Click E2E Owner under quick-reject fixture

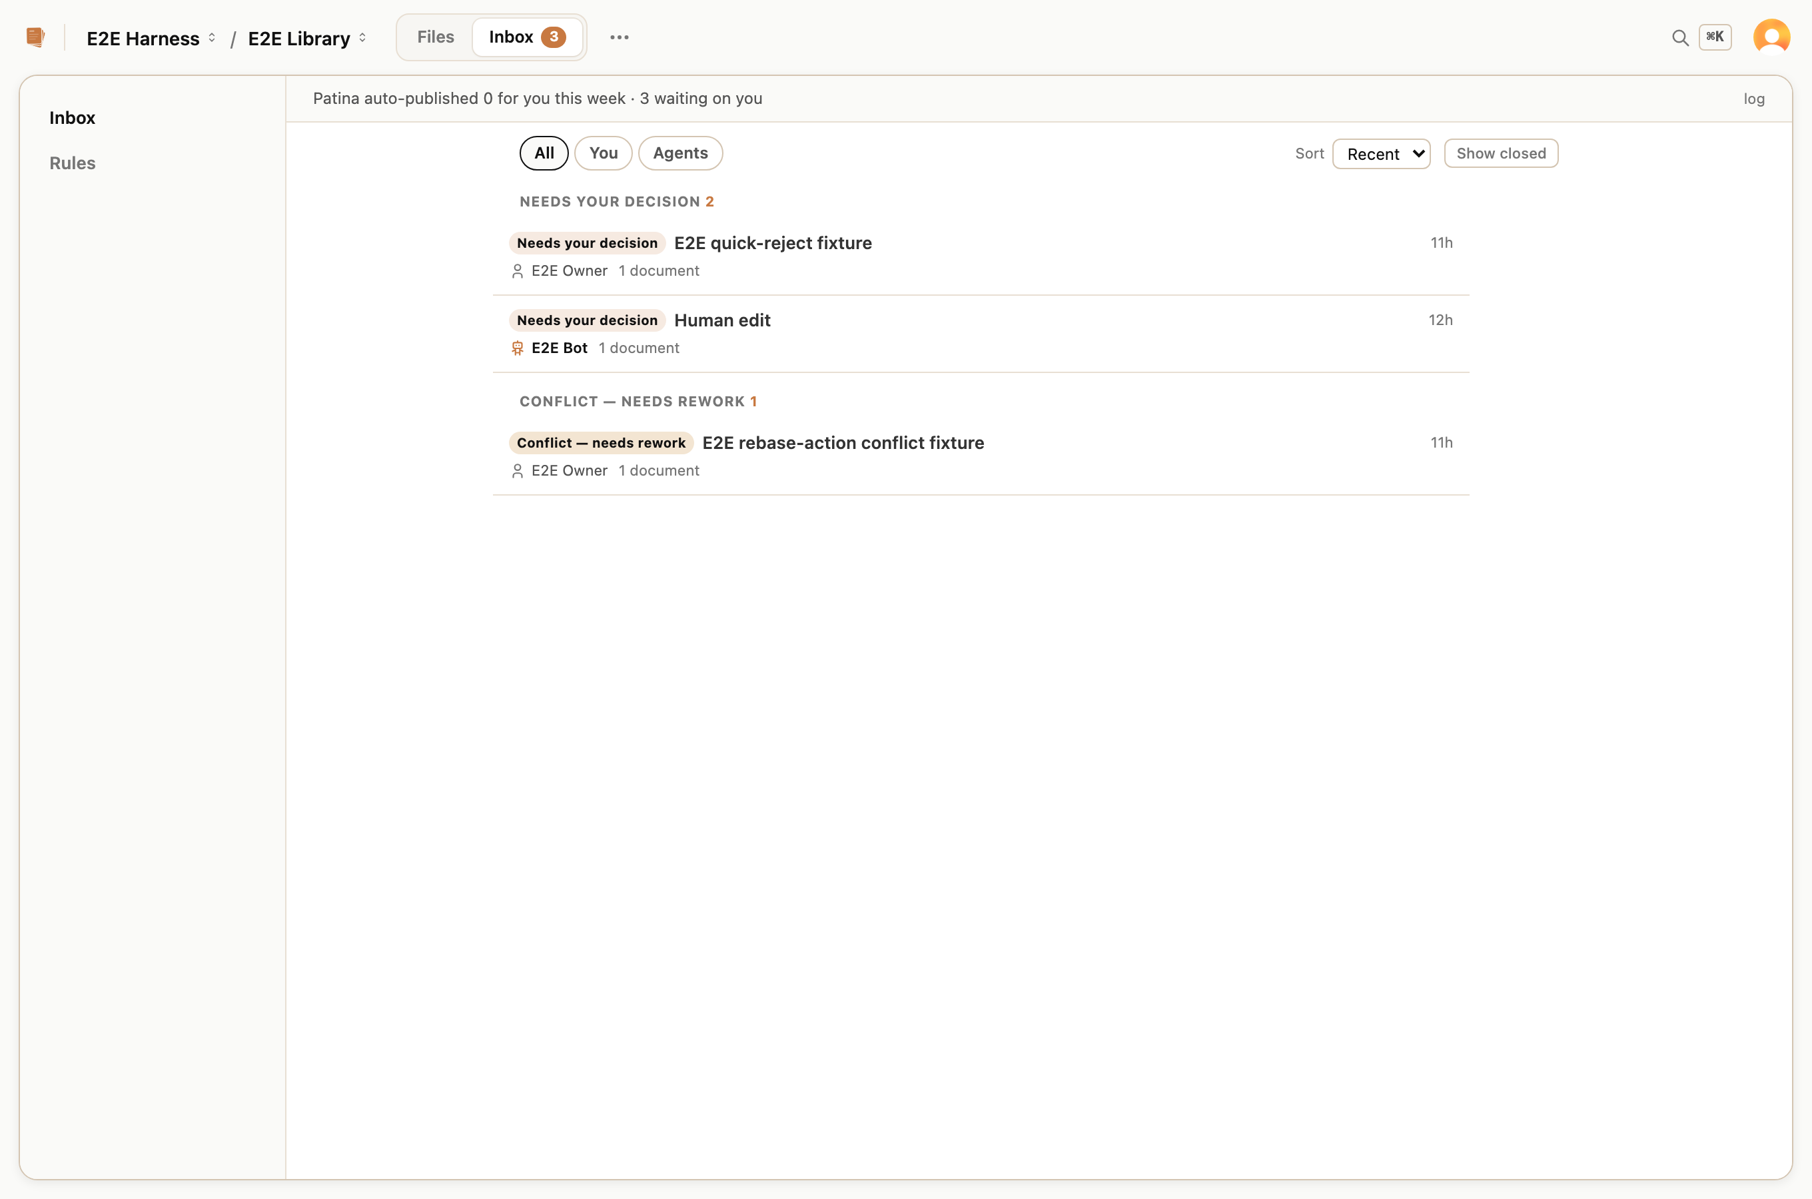[x=569, y=272]
